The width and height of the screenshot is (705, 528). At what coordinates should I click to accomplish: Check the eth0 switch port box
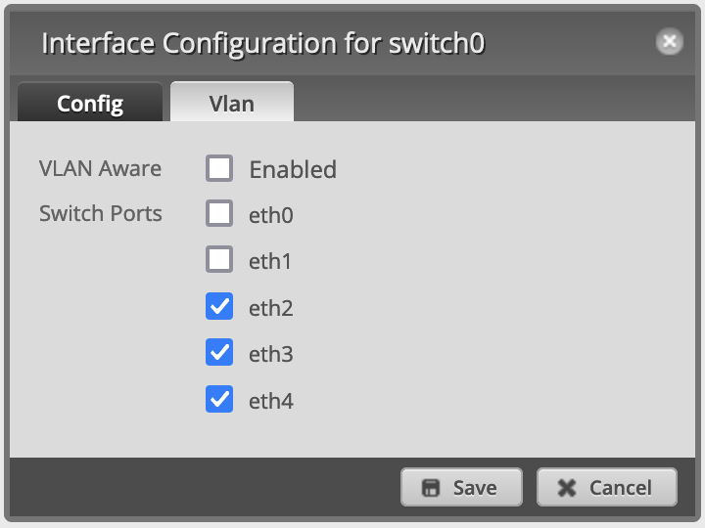point(219,213)
